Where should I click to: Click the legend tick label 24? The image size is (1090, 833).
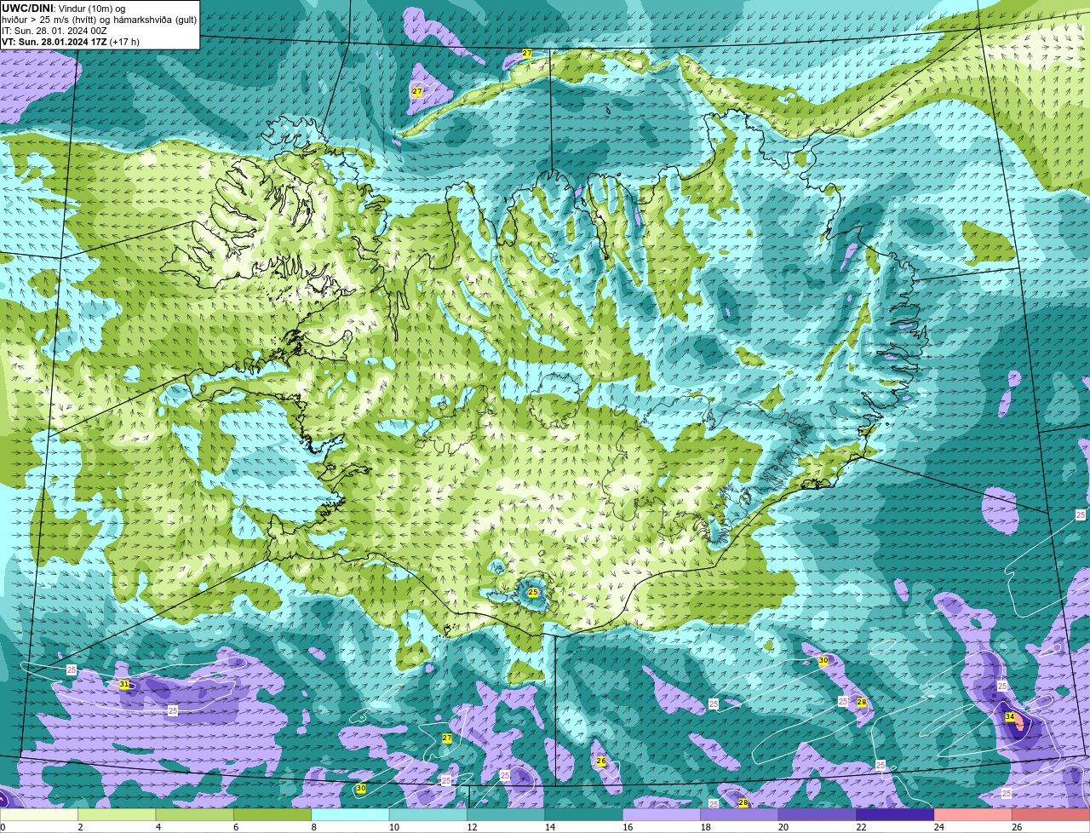[x=939, y=827]
